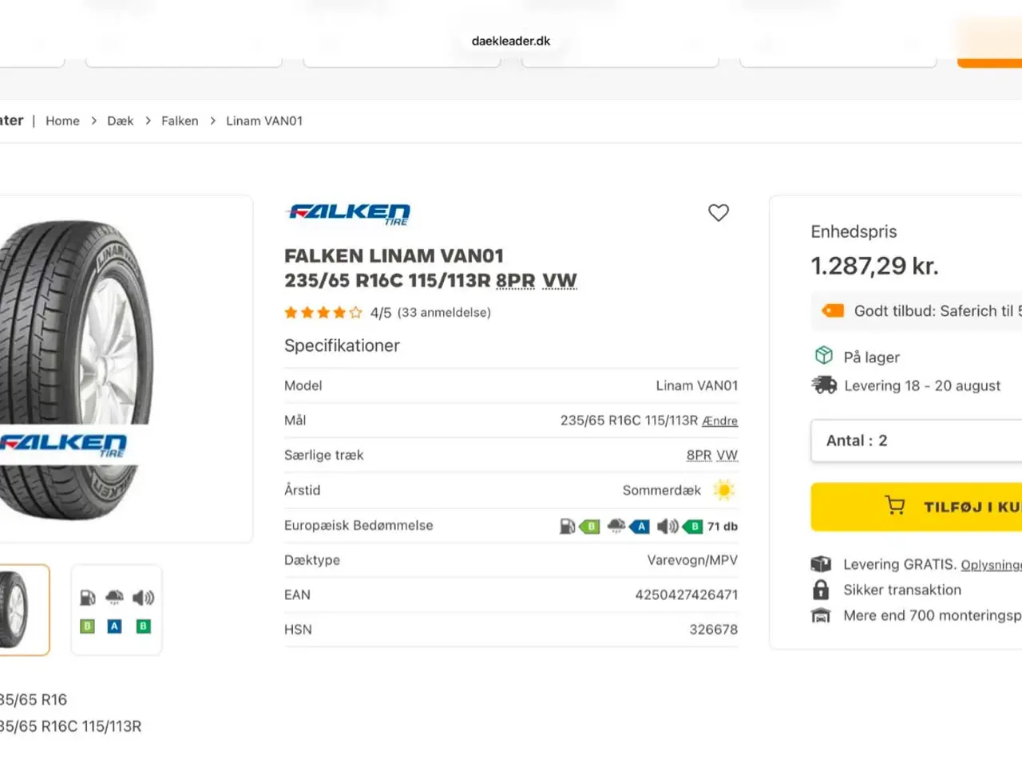Click the Enhedspris label
This screenshot has width=1022, height=766.
point(854,231)
